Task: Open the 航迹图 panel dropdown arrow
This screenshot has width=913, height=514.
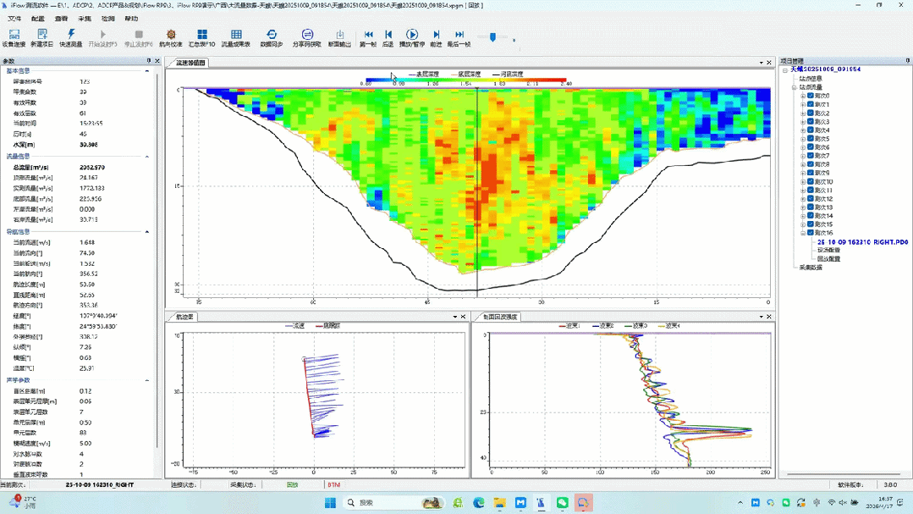Action: (455, 317)
